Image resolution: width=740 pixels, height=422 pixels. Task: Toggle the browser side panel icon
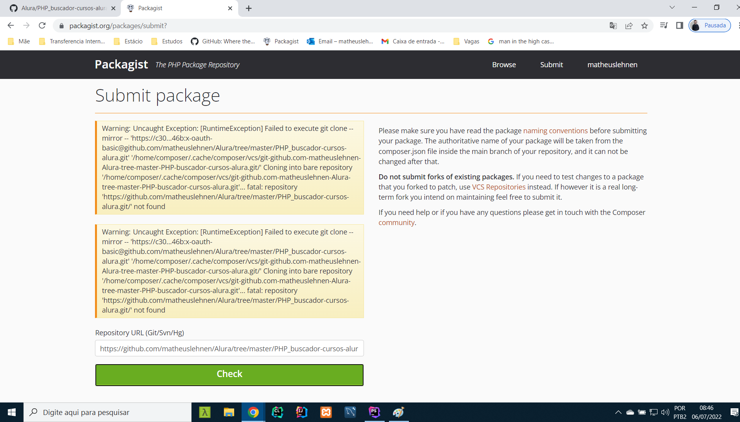(680, 25)
